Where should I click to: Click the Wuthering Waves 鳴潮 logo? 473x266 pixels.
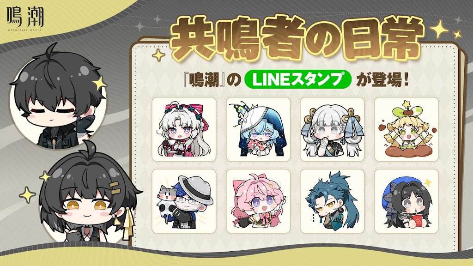pos(25,18)
